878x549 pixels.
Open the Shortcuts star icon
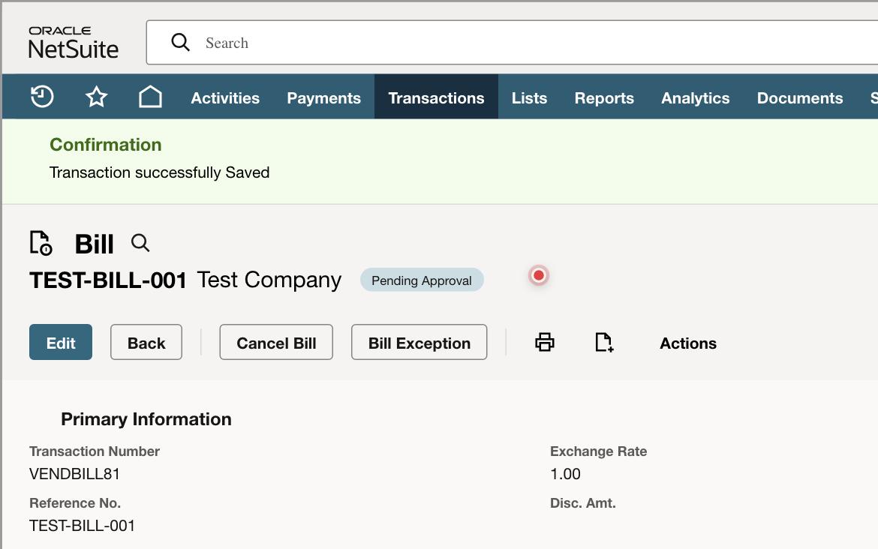pos(96,97)
